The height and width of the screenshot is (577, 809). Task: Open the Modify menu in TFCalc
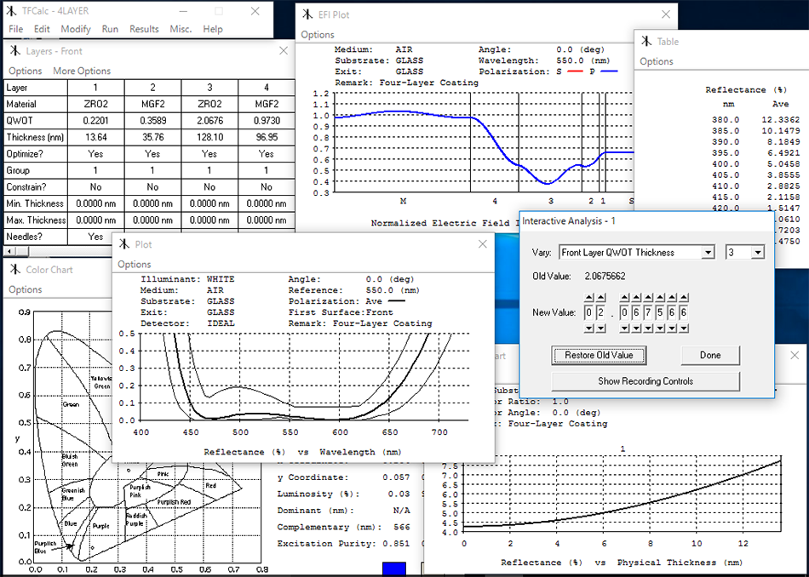[x=76, y=29]
